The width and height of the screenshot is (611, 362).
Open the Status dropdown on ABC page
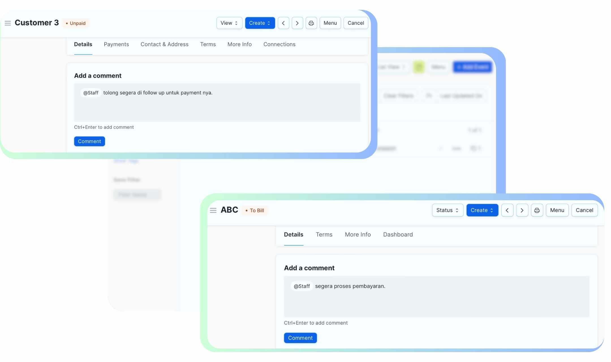(447, 210)
